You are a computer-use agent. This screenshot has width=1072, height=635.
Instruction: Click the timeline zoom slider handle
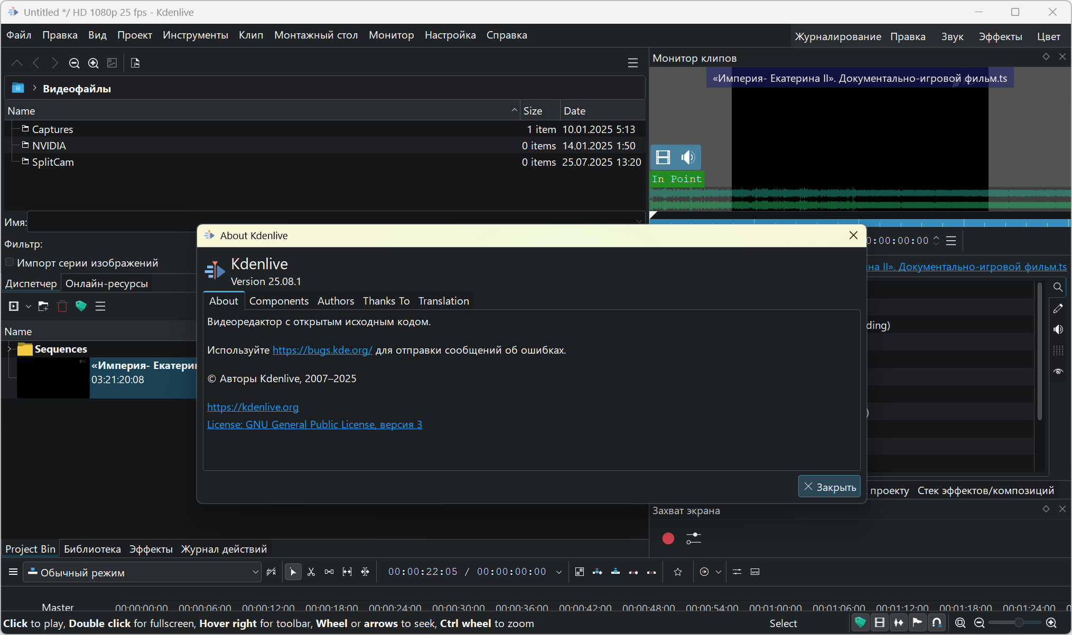coord(1019,623)
